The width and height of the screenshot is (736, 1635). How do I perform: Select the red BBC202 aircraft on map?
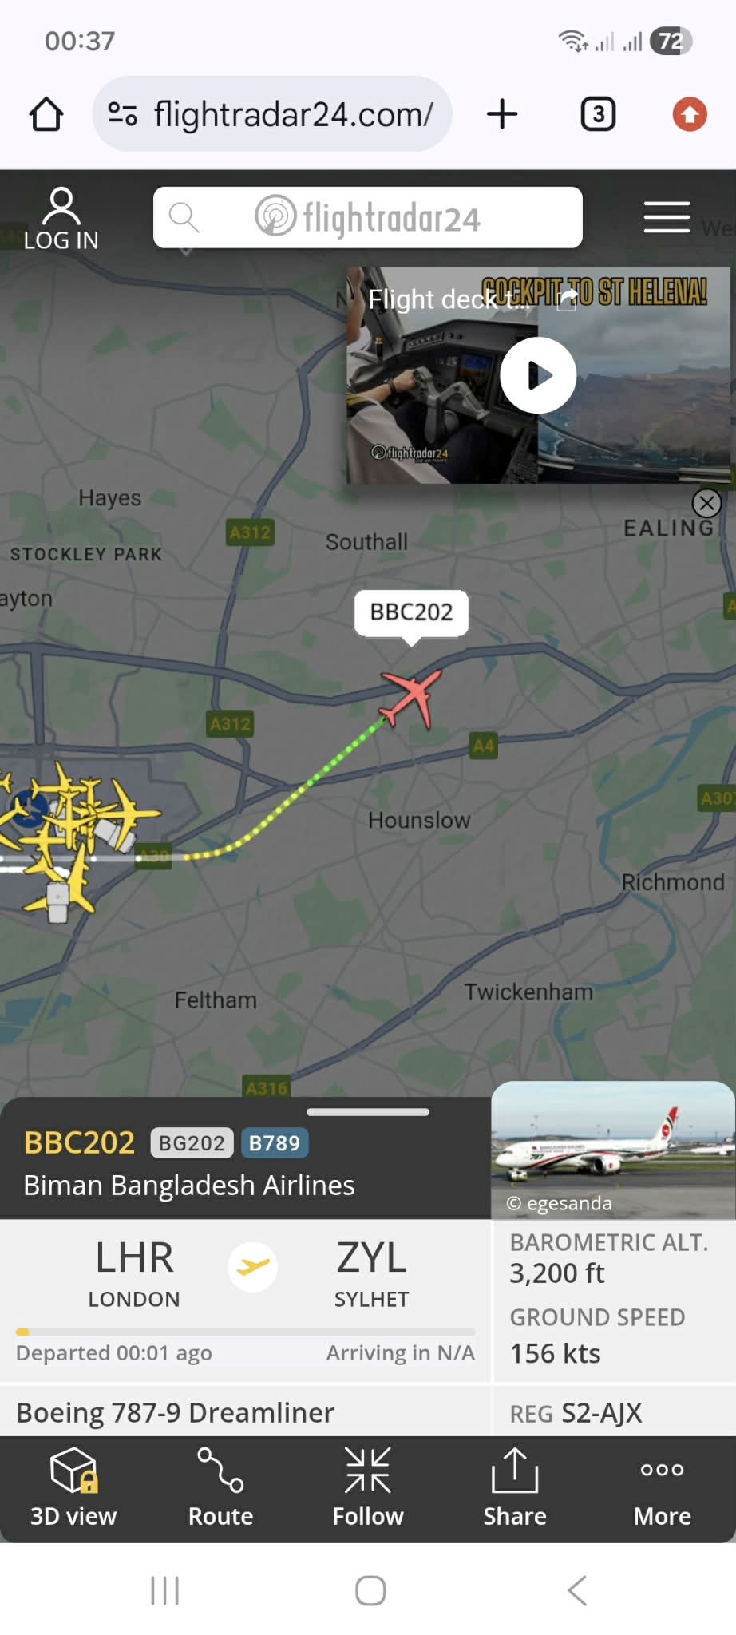pos(411,697)
